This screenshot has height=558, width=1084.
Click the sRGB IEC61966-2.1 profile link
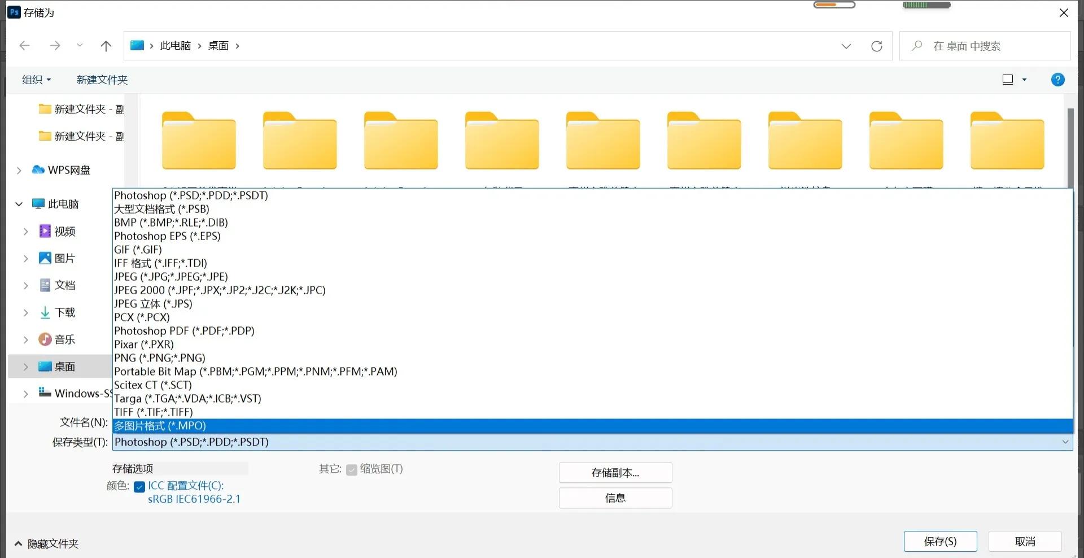point(194,499)
